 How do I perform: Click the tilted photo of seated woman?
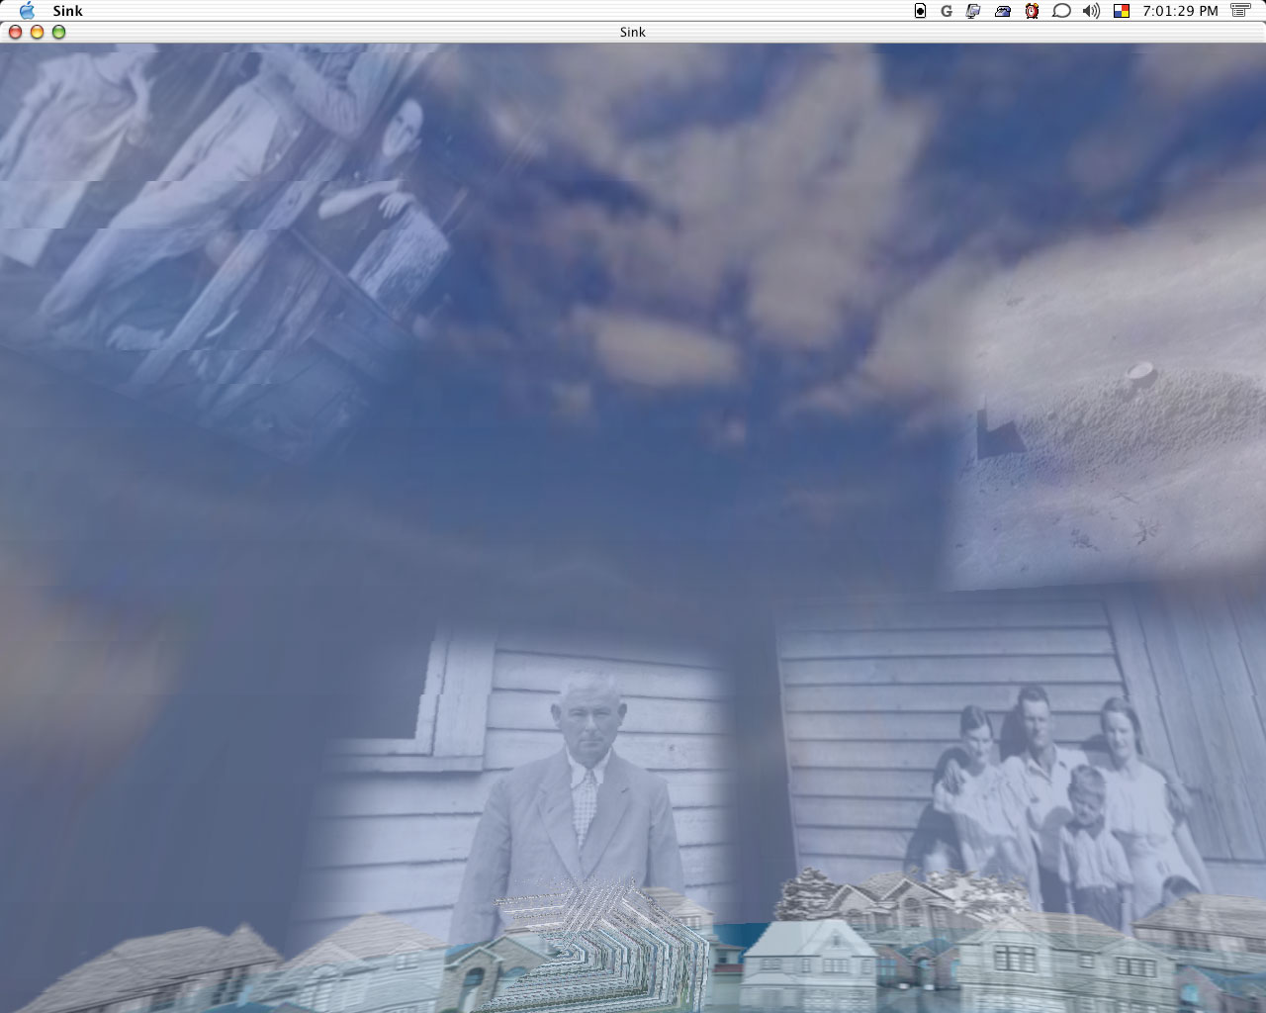coord(386,198)
